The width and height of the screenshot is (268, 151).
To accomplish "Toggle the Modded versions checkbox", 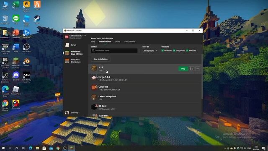I will click(x=187, y=50).
